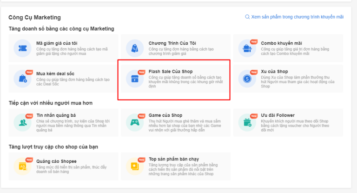Viewport: 357px width, 193px height.
Task: Click the Xu của Shop coin icon
Action: pos(247,79)
